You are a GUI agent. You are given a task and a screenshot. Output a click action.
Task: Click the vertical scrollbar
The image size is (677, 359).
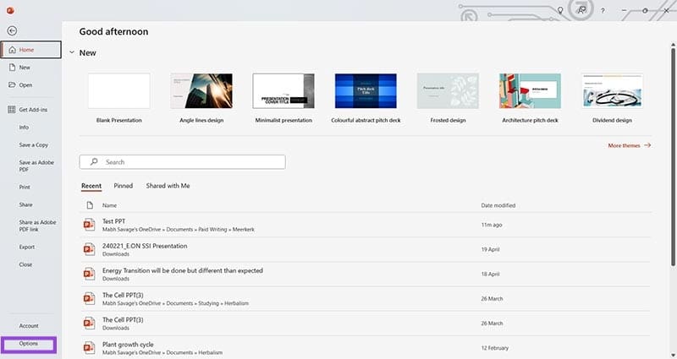(673, 155)
